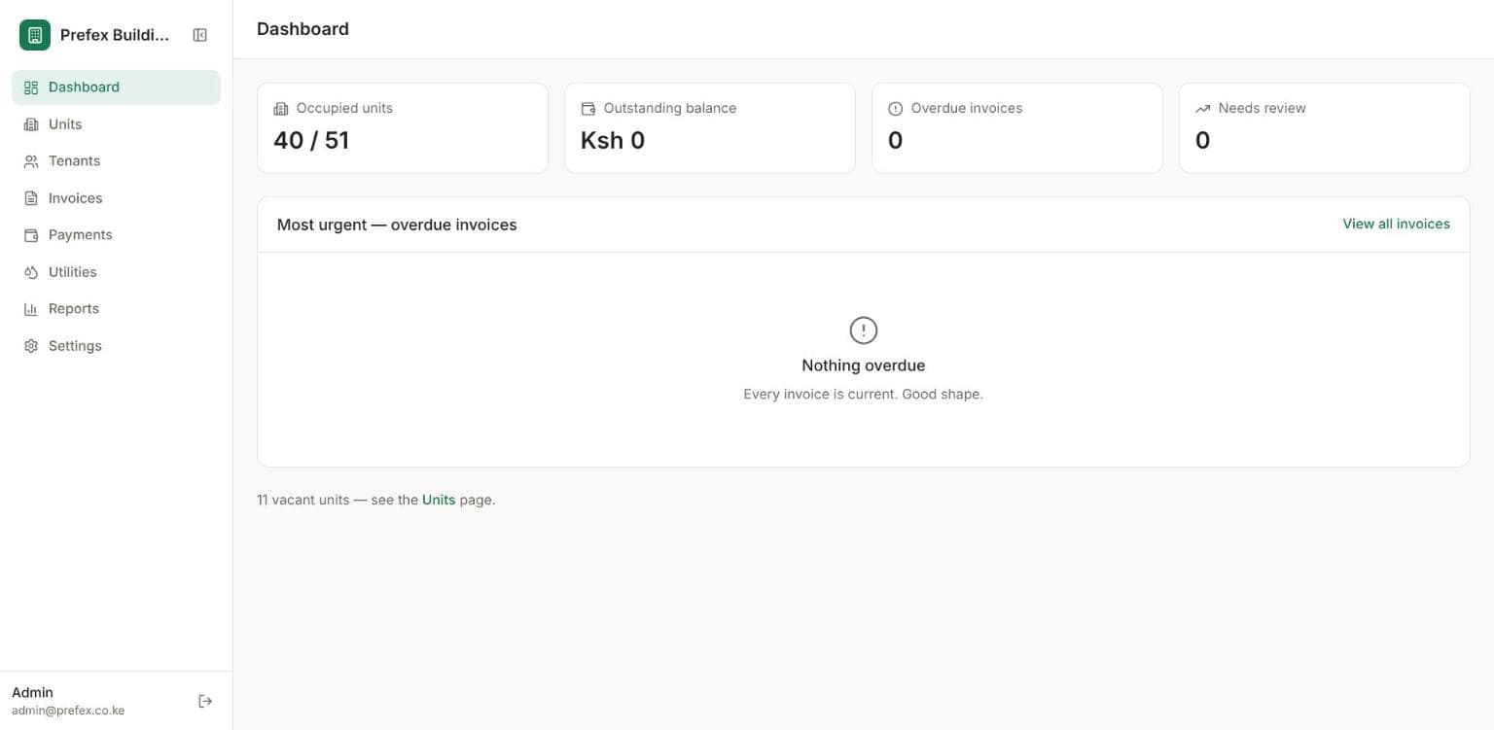
Task: Click the Tenants people icon in sidebar
Action: 31,161
